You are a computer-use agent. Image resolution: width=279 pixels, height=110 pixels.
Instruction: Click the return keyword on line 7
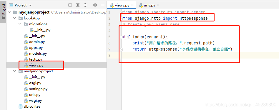pos(139,49)
